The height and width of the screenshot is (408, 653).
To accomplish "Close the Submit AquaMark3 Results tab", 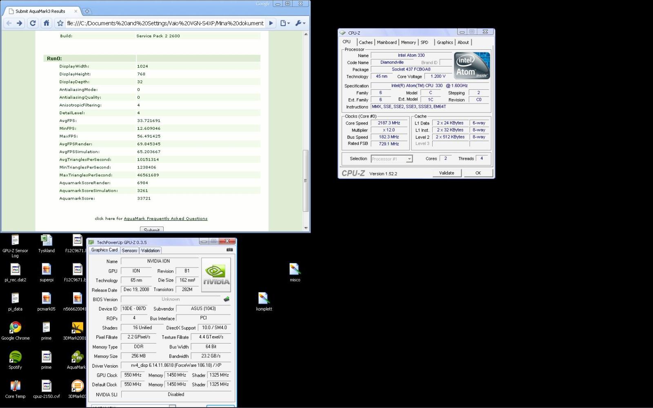I will (x=76, y=11).
